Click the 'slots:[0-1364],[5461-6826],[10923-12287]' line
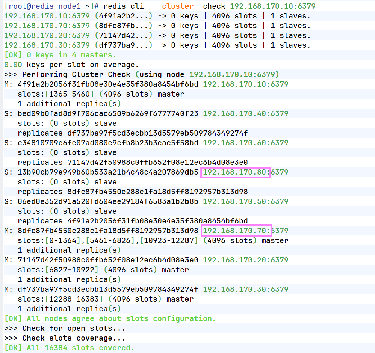The height and width of the screenshot is (353, 375). pos(153,241)
